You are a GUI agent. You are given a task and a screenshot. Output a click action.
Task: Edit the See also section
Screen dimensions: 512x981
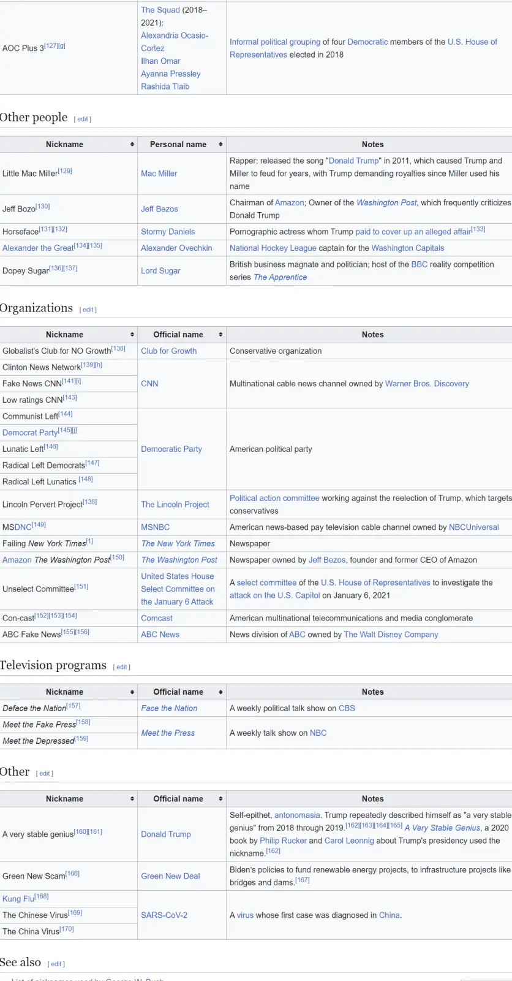[x=56, y=964]
